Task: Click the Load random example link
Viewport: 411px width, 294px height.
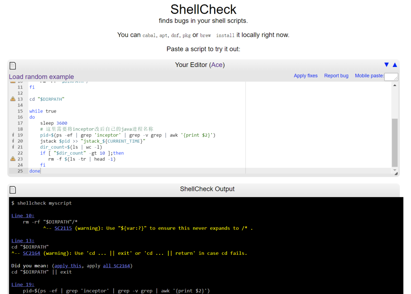Action: click(x=41, y=76)
